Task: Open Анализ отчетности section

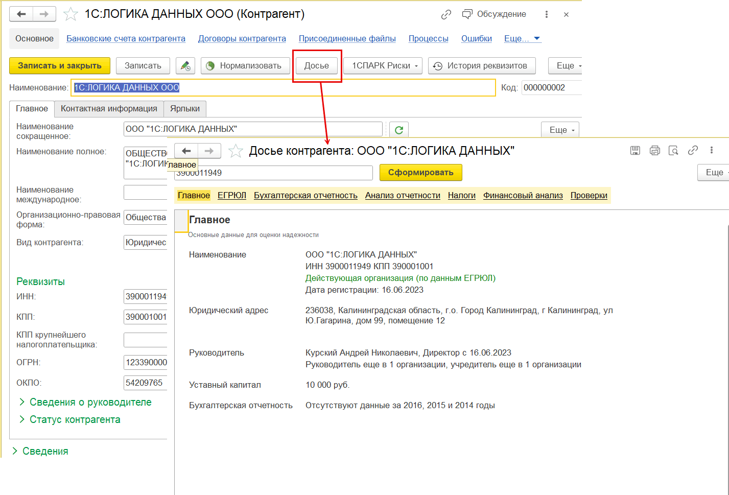Action: tap(403, 195)
